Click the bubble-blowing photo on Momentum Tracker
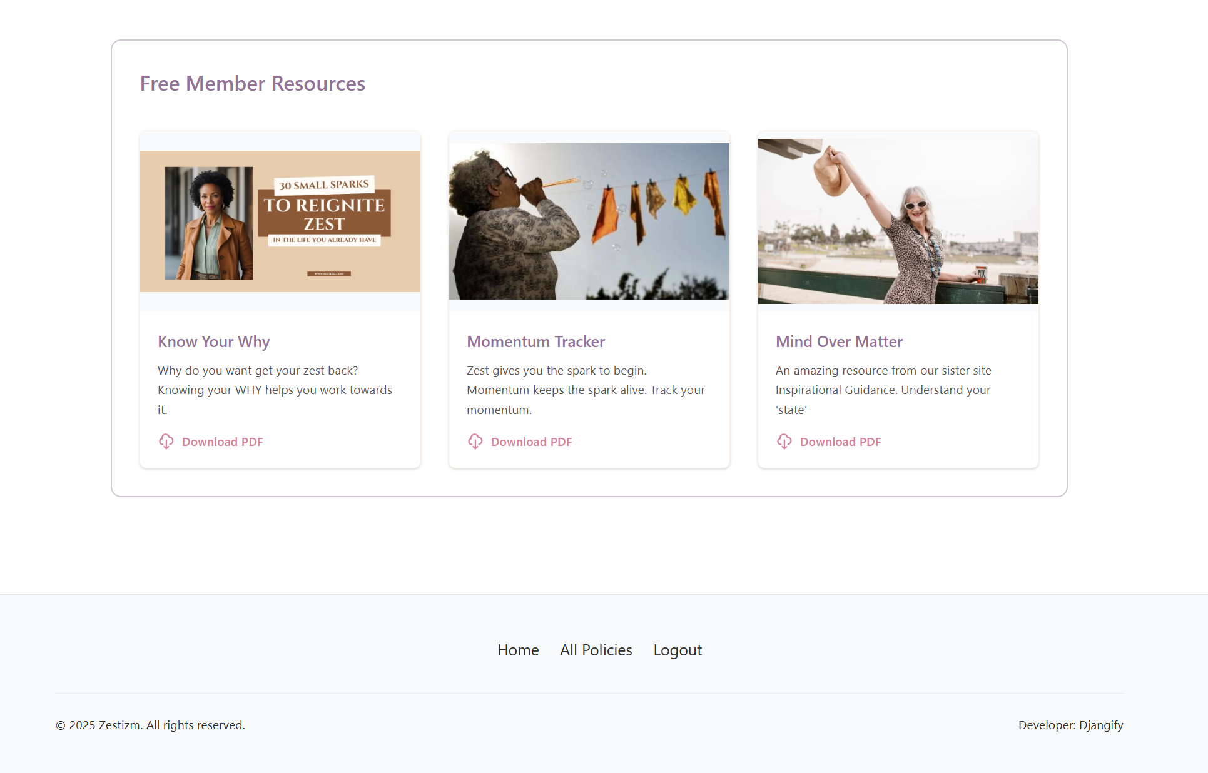This screenshot has height=773, width=1208. [588, 221]
